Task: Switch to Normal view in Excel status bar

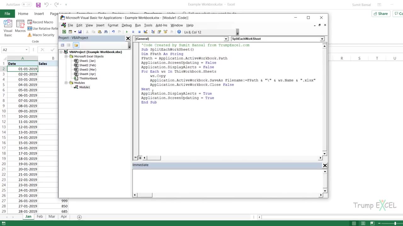Action: [x=354, y=223]
